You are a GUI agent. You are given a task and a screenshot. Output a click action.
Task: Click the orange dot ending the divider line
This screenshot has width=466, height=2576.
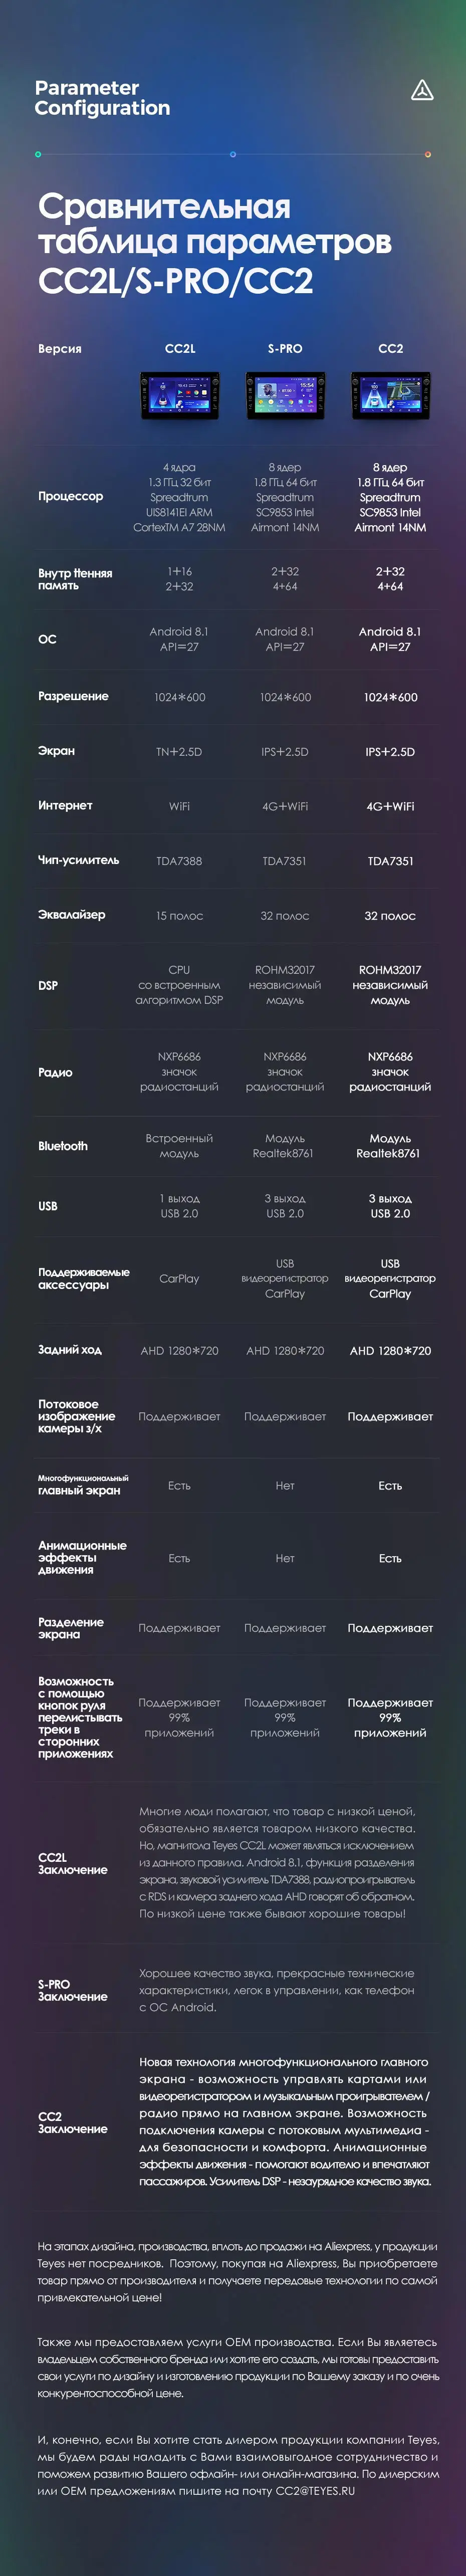[428, 154]
